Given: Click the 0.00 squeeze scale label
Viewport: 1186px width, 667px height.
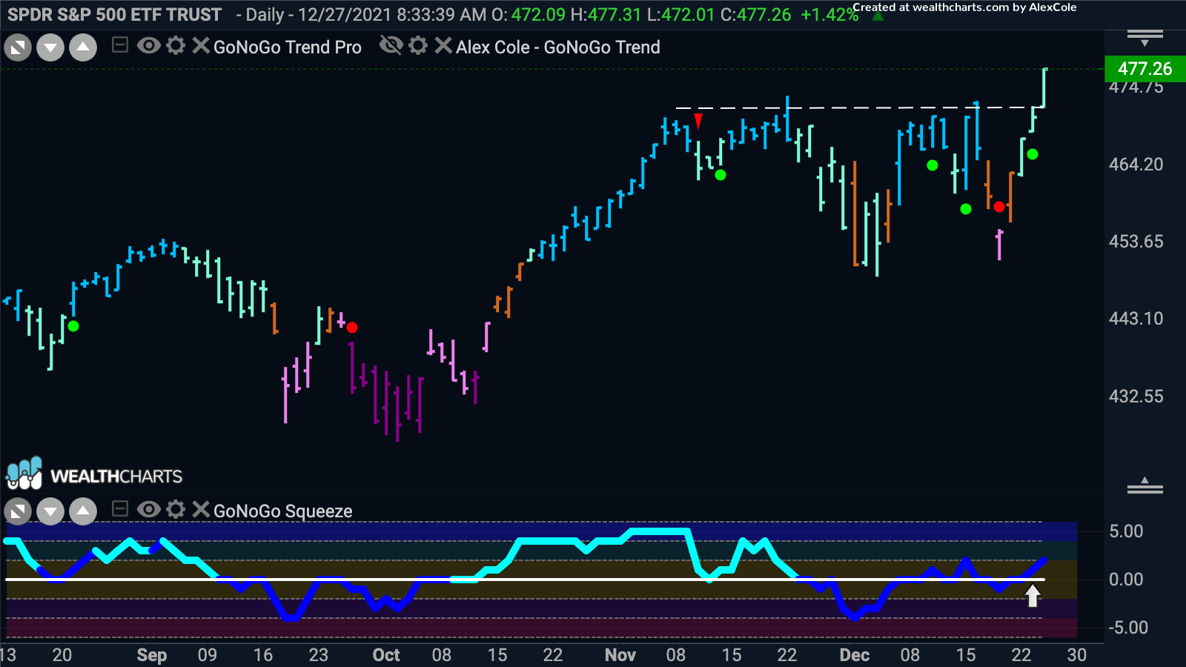Looking at the screenshot, I should [x=1126, y=580].
